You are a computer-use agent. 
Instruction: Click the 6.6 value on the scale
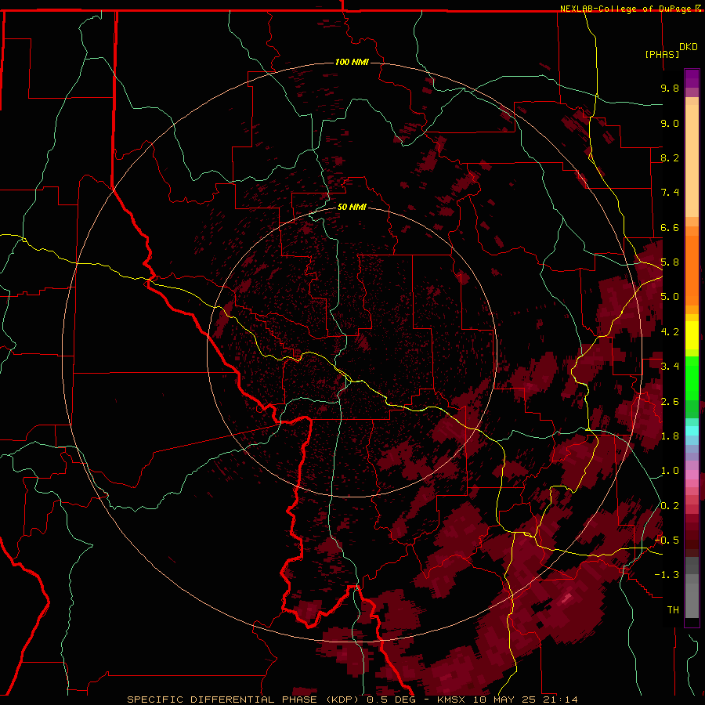point(670,227)
